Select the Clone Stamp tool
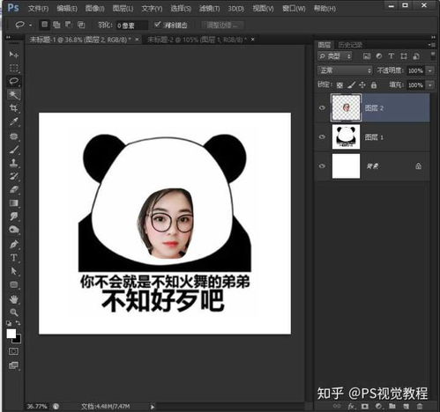440x412 pixels. [x=13, y=163]
